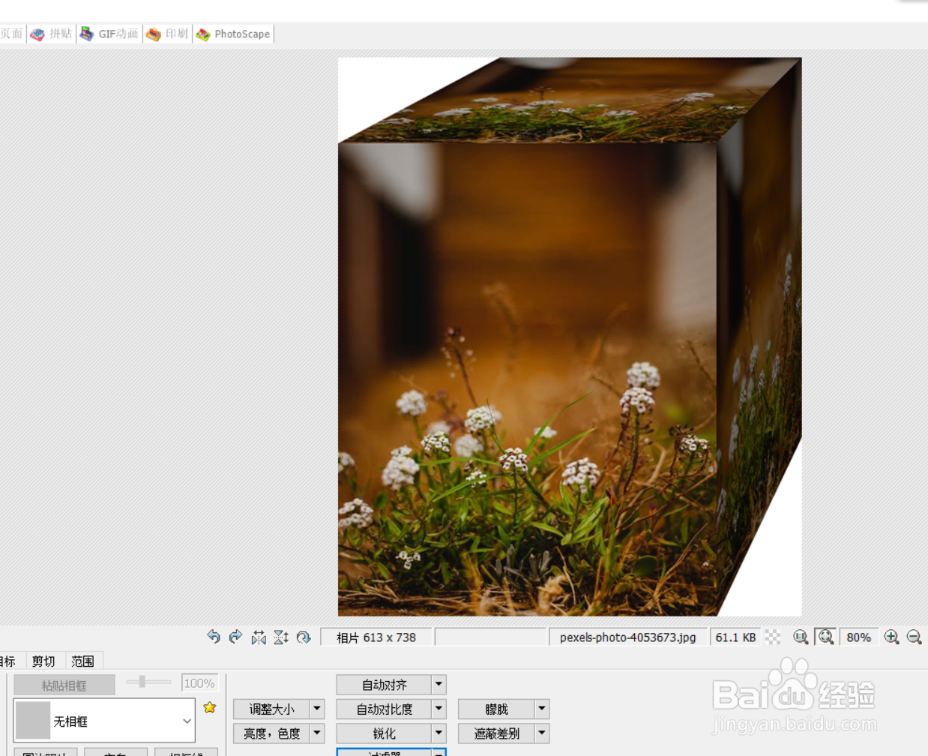Click the rotate photo icon
928x756 pixels.
[x=303, y=637]
